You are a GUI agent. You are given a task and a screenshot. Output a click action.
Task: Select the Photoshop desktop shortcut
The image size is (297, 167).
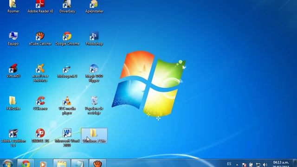94,39
